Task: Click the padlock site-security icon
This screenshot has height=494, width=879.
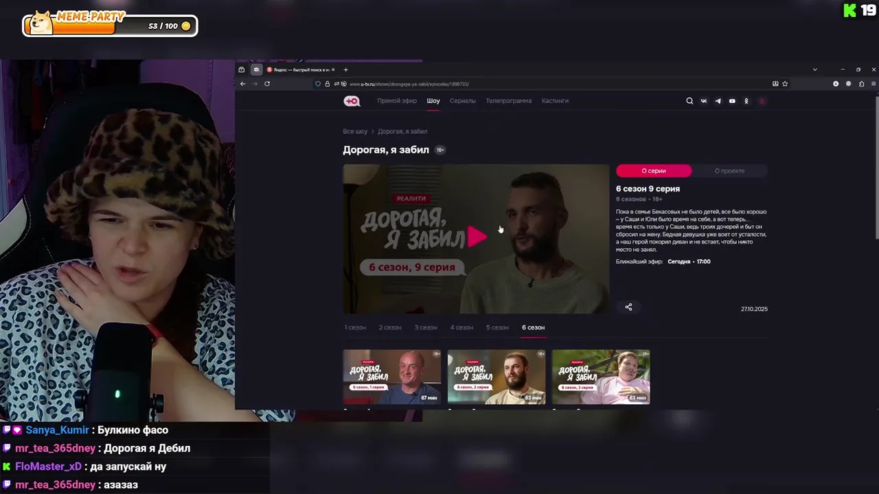Action: (x=327, y=84)
